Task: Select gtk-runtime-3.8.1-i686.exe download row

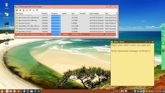Action: point(65,20)
